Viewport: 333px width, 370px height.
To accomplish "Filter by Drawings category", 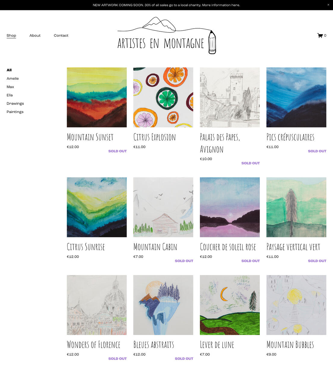I will (x=15, y=104).
